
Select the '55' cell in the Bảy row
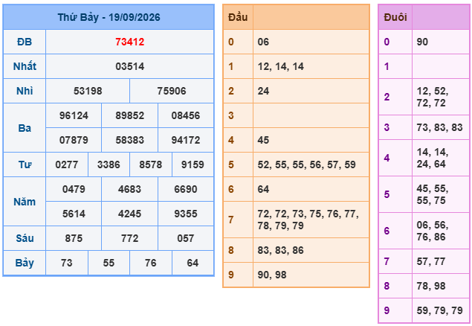tap(109, 263)
